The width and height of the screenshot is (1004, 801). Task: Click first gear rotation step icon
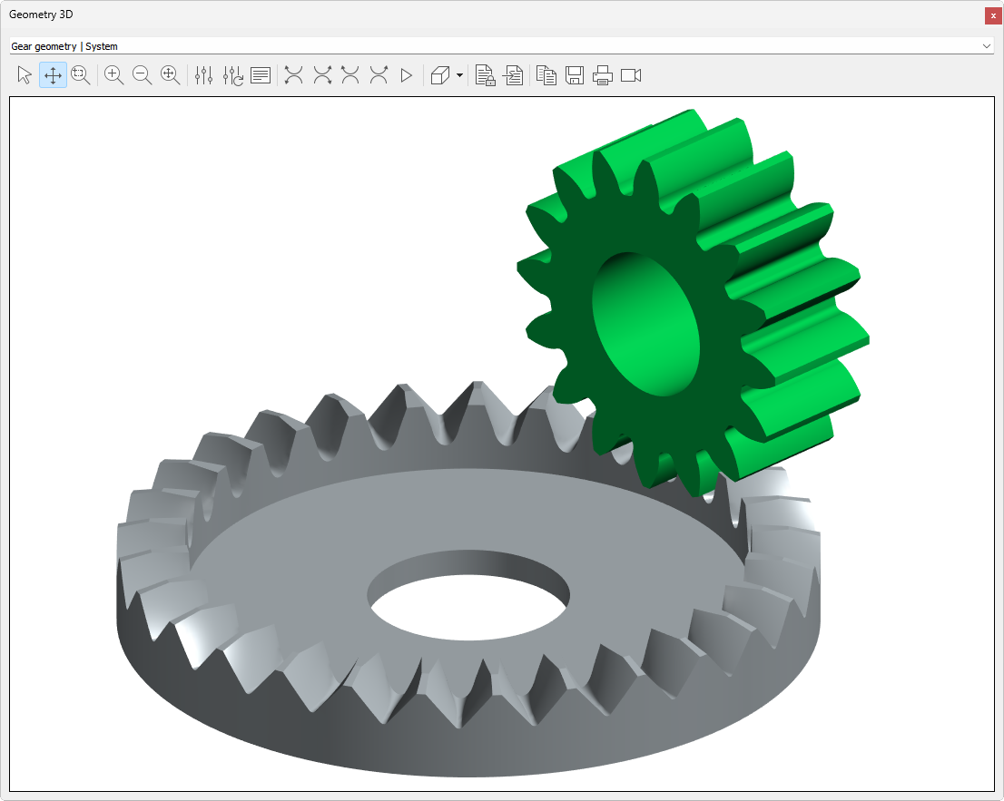click(293, 75)
